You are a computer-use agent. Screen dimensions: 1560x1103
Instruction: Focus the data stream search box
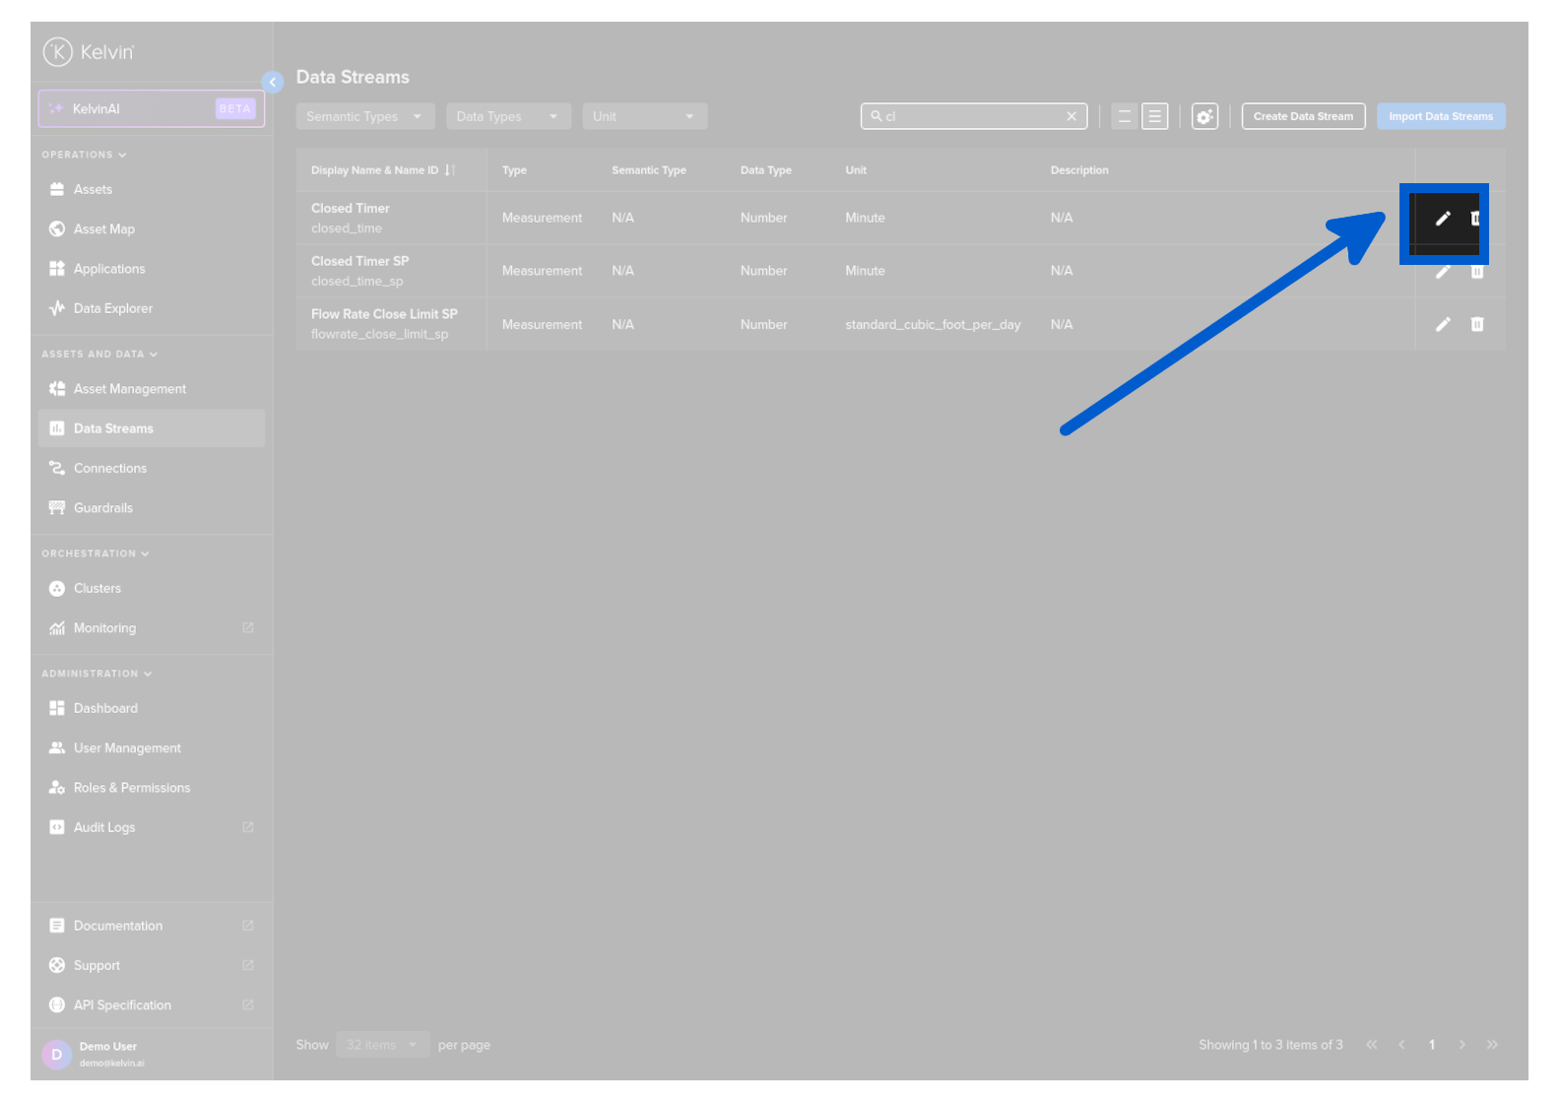click(970, 116)
